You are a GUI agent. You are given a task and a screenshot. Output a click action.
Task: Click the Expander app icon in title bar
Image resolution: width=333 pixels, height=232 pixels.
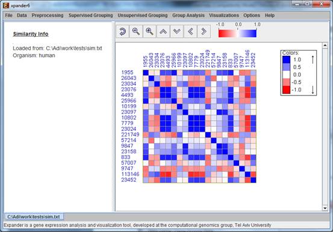coord(6,5)
